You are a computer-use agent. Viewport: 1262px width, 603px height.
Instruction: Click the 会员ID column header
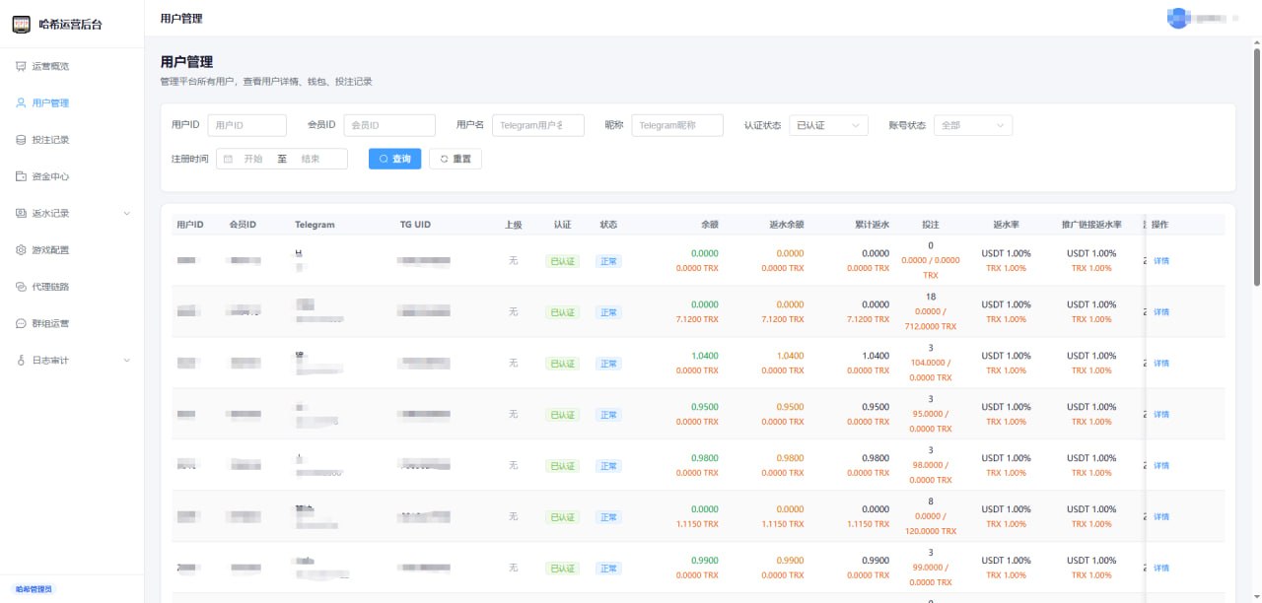click(243, 225)
